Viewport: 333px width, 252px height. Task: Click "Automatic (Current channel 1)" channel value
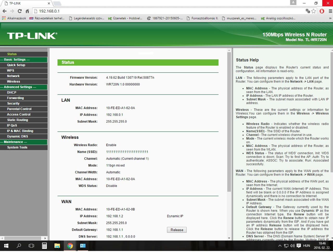pyautogui.click(x=127, y=159)
